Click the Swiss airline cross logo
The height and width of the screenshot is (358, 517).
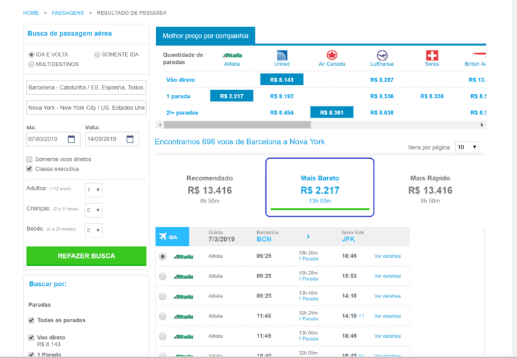click(x=432, y=55)
